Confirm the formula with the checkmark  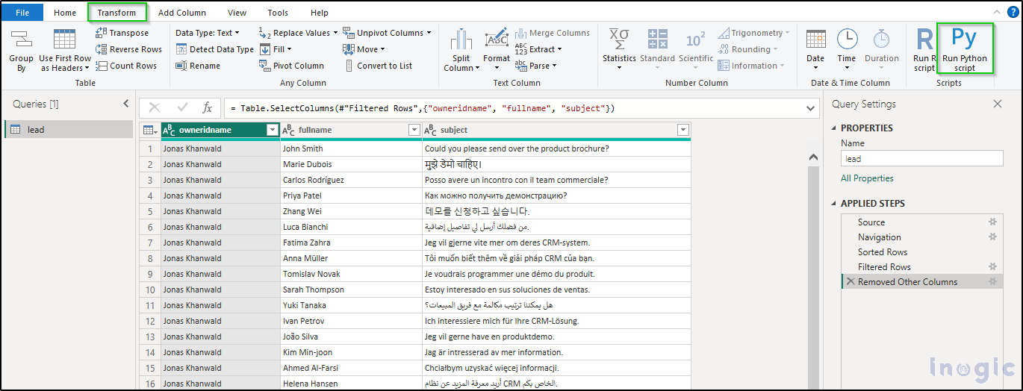click(x=182, y=108)
